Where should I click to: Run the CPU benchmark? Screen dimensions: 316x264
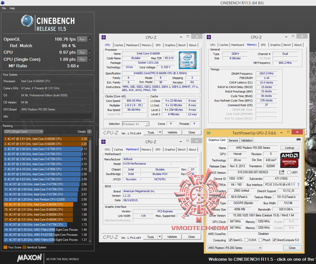pos(82,52)
